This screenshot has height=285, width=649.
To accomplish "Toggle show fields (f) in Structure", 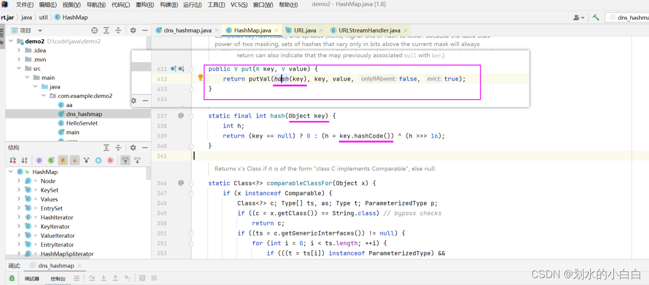I will click(x=63, y=160).
